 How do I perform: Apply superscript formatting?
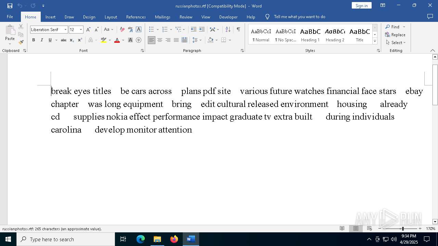[x=80, y=40]
